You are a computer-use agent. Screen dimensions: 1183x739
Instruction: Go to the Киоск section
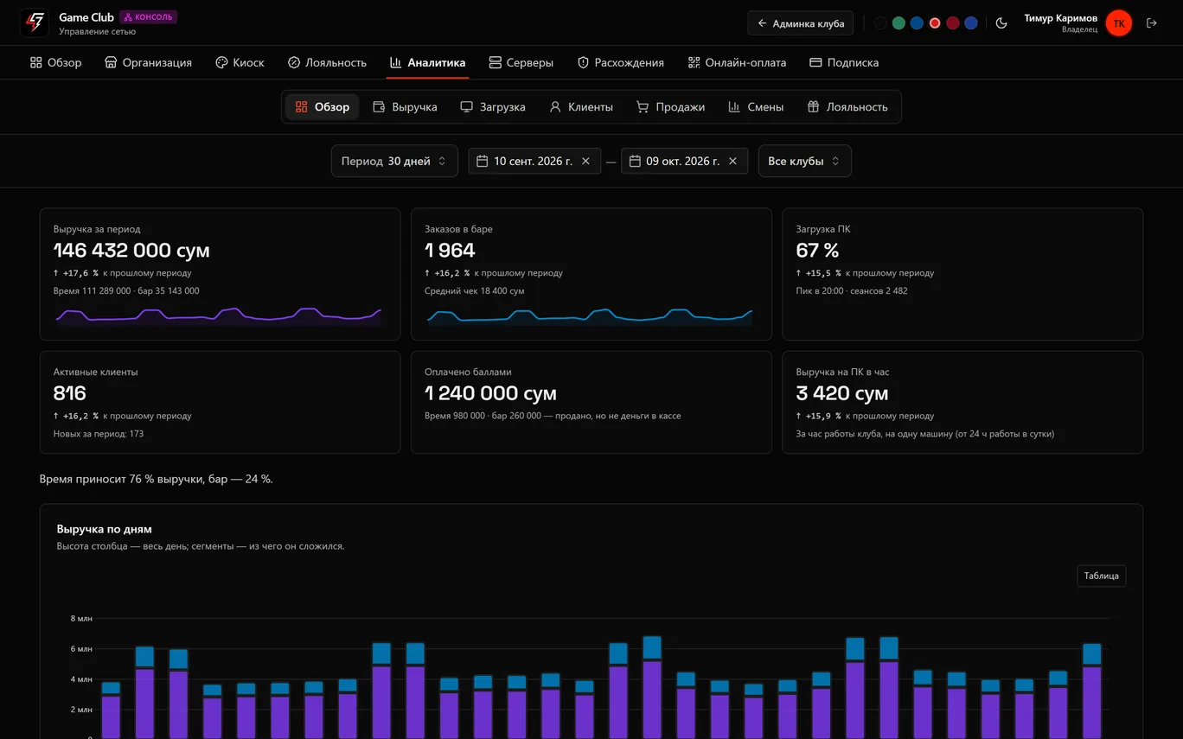[x=240, y=62]
